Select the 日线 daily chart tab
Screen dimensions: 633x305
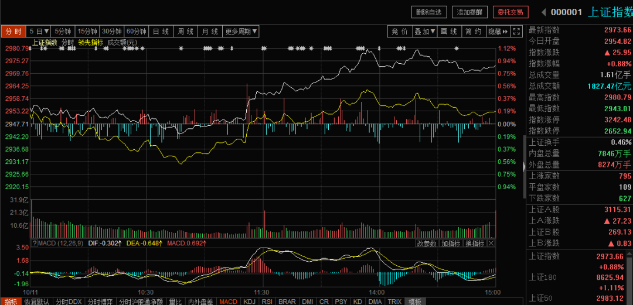coord(161,32)
